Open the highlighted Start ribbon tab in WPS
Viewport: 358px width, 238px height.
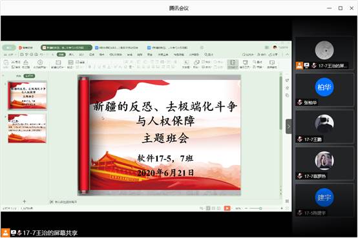(x=61, y=54)
